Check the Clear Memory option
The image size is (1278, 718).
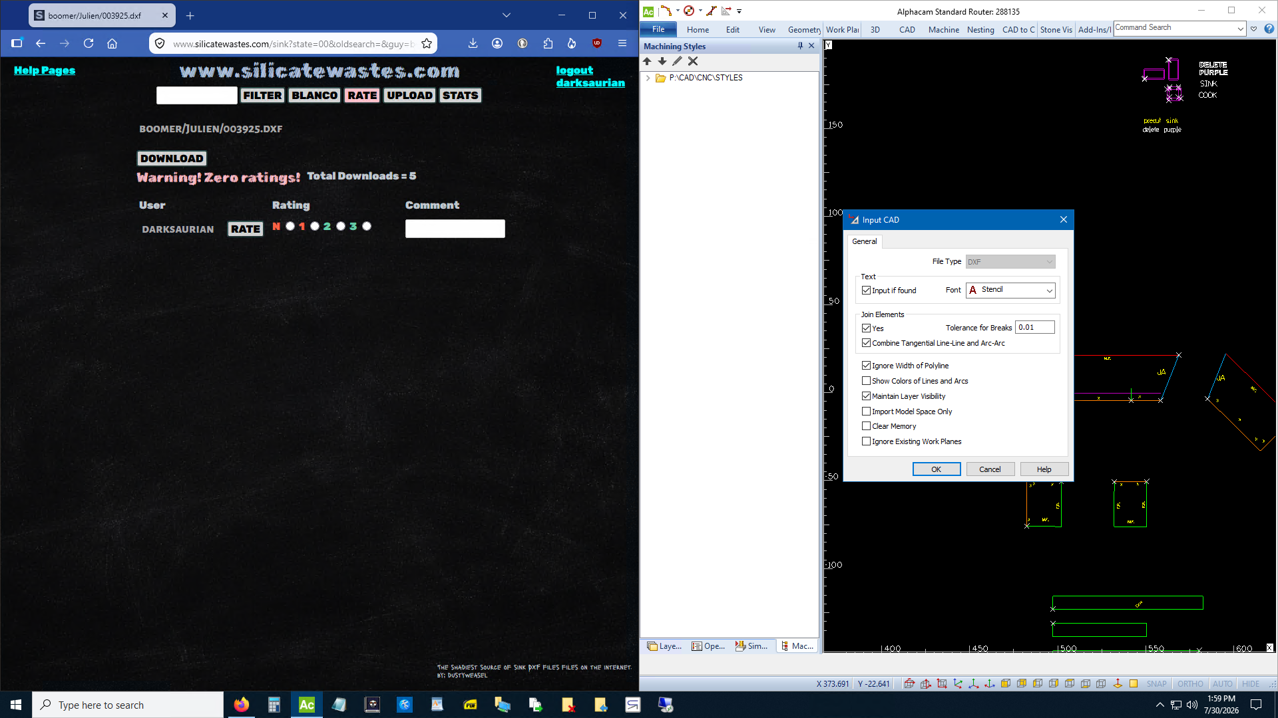pyautogui.click(x=866, y=426)
